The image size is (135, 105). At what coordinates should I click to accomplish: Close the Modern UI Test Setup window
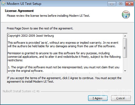(129, 4)
